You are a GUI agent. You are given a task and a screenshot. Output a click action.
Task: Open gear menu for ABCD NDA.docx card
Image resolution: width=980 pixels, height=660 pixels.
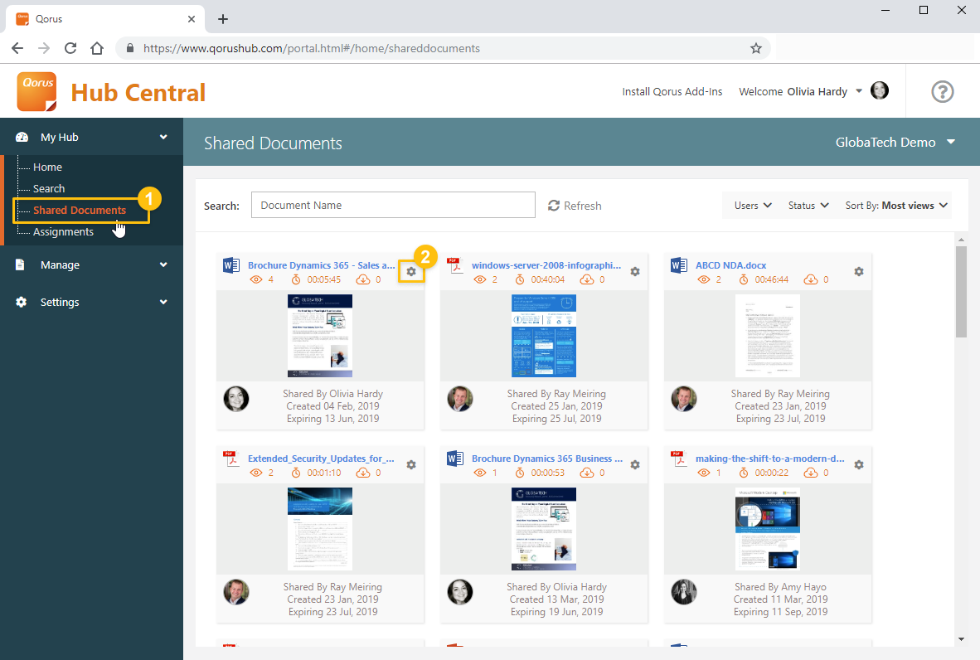859,272
